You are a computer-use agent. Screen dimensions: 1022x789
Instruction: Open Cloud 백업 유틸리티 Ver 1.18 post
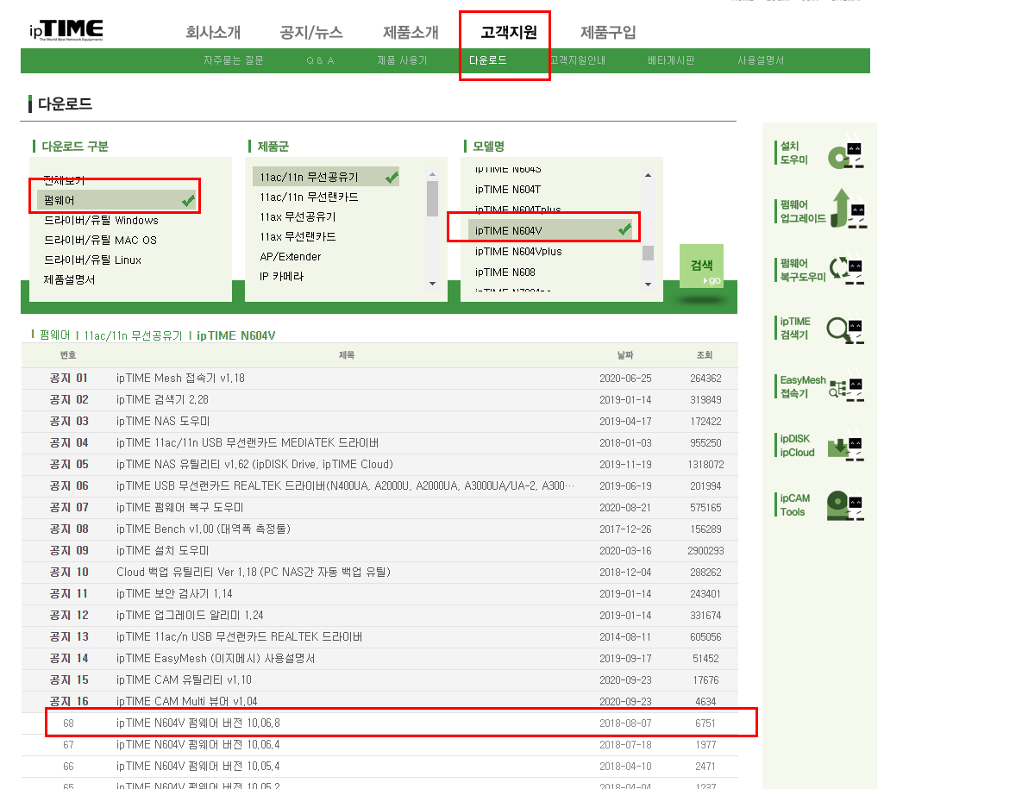point(254,572)
